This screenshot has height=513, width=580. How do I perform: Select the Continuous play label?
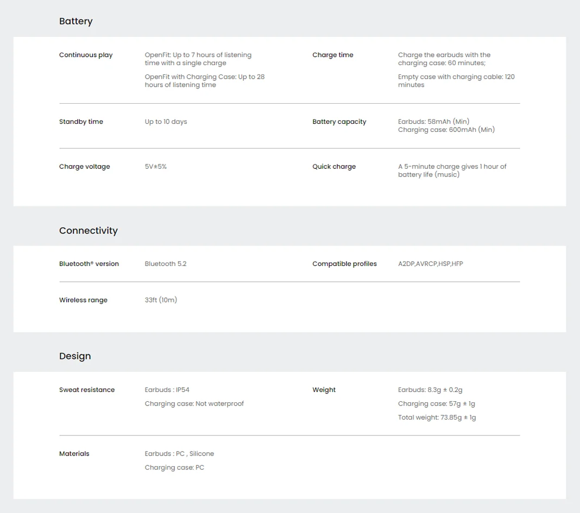click(86, 55)
